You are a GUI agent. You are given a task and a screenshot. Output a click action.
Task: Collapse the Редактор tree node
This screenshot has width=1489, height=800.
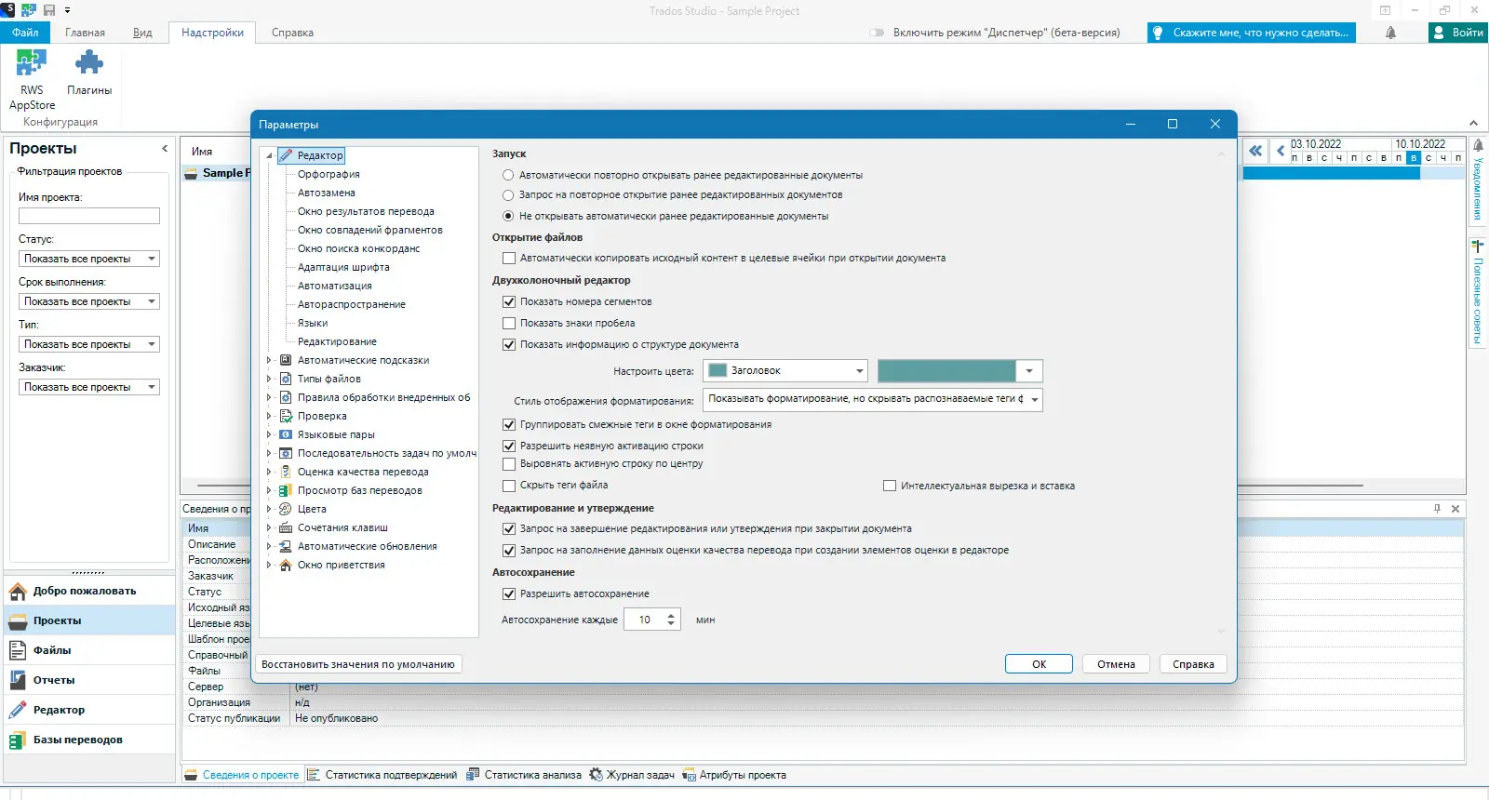pos(269,155)
